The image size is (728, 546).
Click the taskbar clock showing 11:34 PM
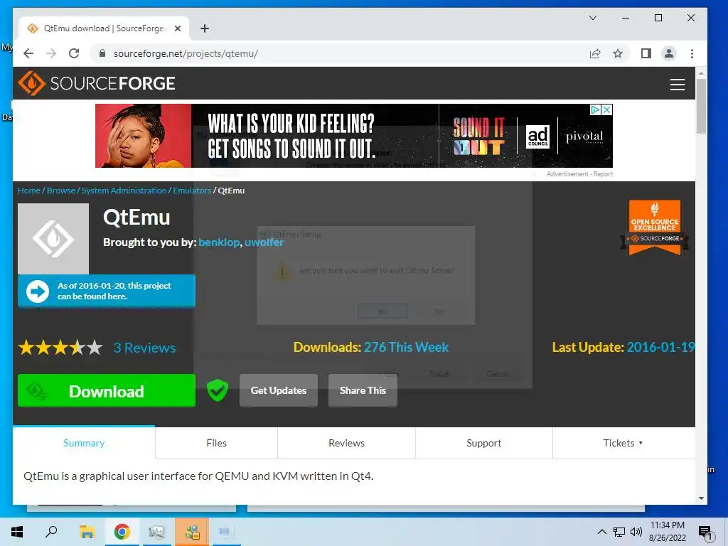point(667,532)
